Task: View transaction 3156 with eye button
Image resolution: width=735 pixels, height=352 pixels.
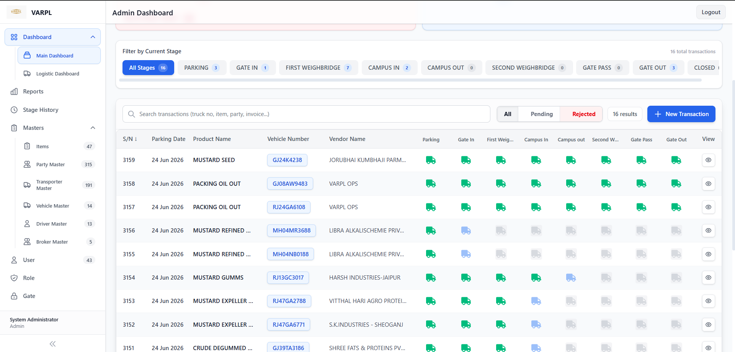Action: tap(709, 231)
